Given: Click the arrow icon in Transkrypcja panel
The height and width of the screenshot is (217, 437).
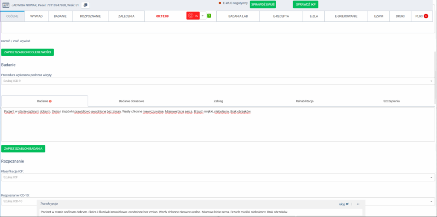Looking at the screenshot, I should 358,204.
